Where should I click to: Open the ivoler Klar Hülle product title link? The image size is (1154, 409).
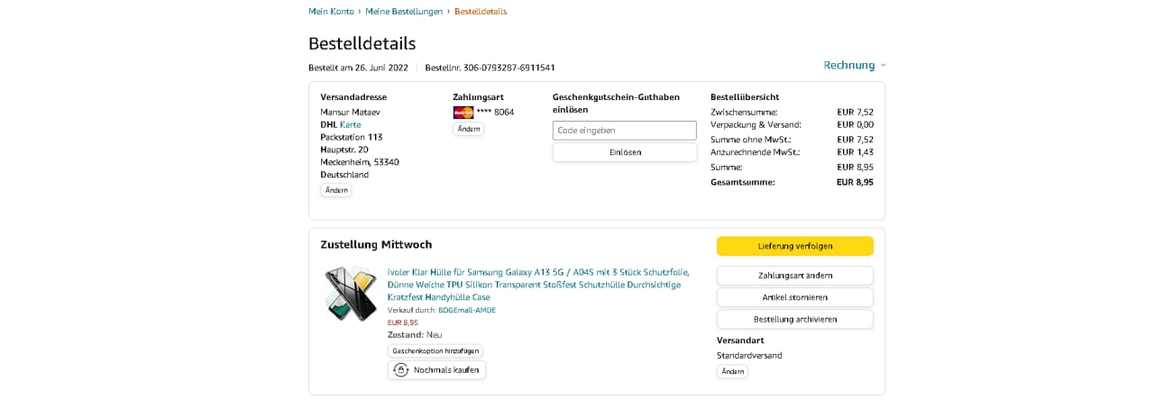tap(538, 284)
